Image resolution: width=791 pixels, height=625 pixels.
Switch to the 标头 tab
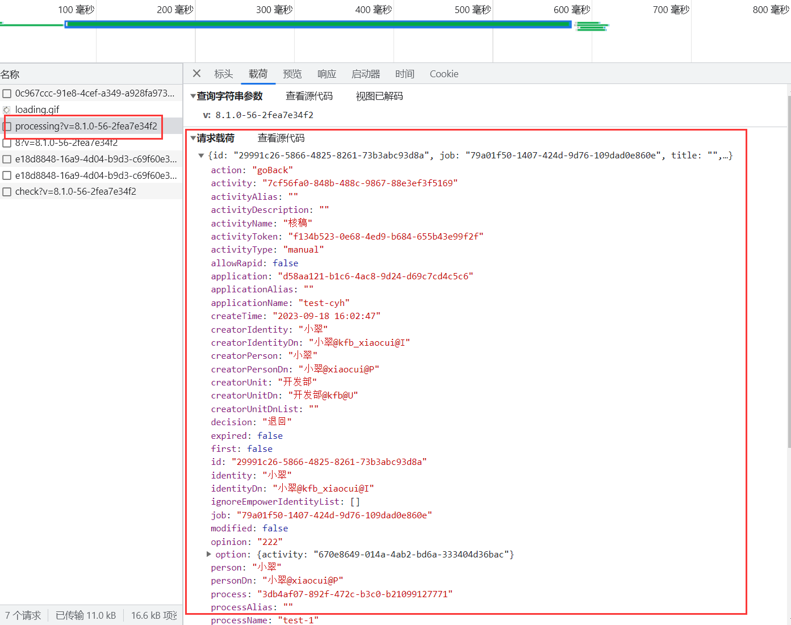pos(223,74)
